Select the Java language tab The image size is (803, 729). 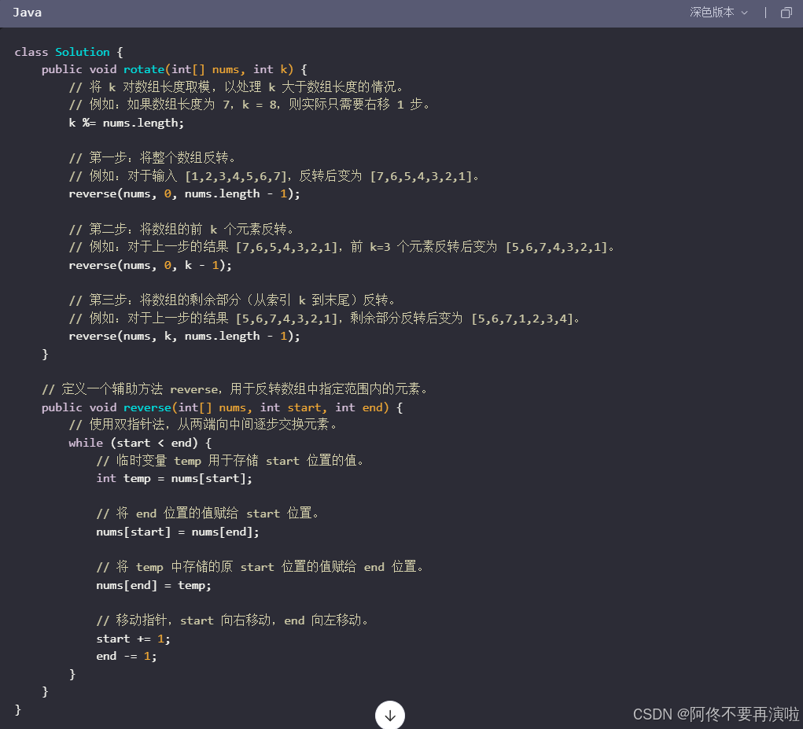(27, 13)
